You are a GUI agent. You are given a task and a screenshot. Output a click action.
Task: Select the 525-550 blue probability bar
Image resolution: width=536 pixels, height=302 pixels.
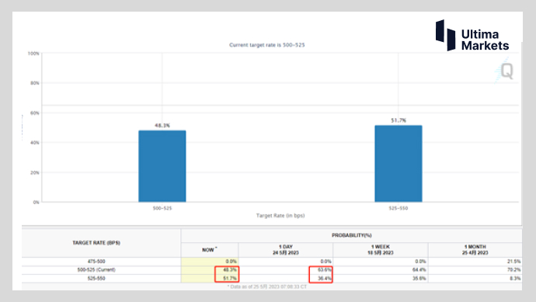click(x=399, y=164)
